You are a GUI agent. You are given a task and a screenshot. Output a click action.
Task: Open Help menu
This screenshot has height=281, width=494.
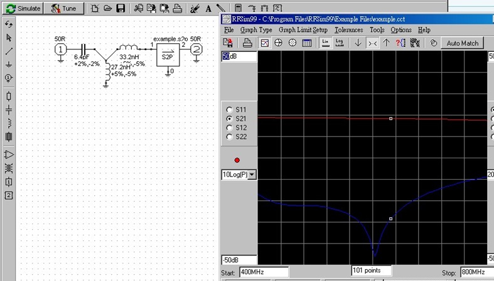(x=424, y=30)
